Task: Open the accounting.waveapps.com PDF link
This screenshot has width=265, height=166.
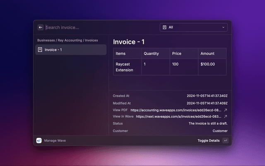Action: click(176, 110)
